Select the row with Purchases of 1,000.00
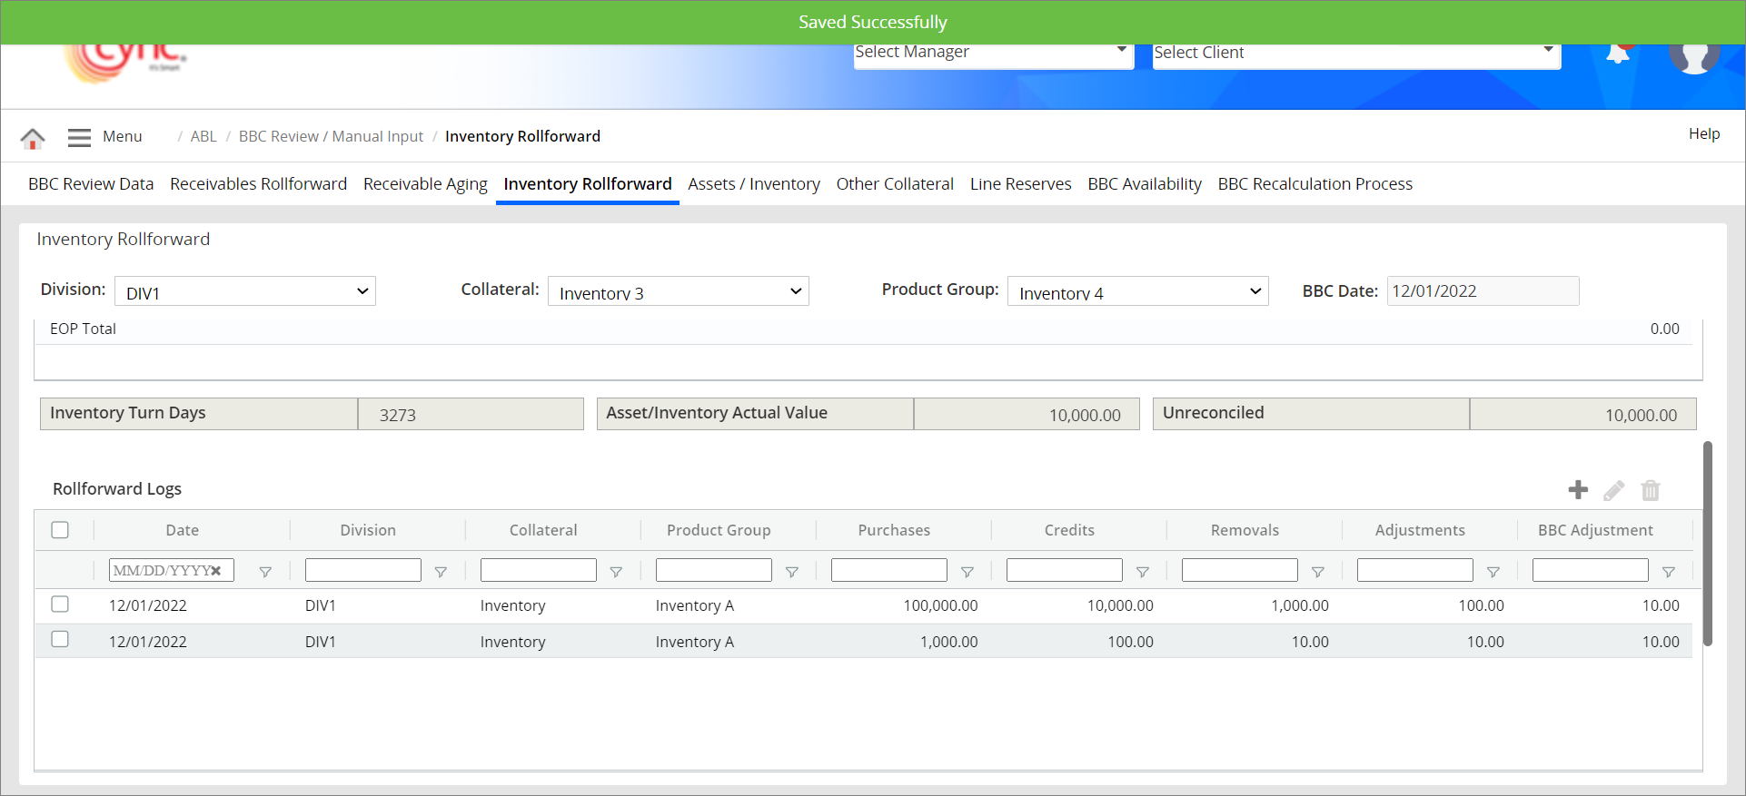The width and height of the screenshot is (1746, 796). tap(60, 640)
